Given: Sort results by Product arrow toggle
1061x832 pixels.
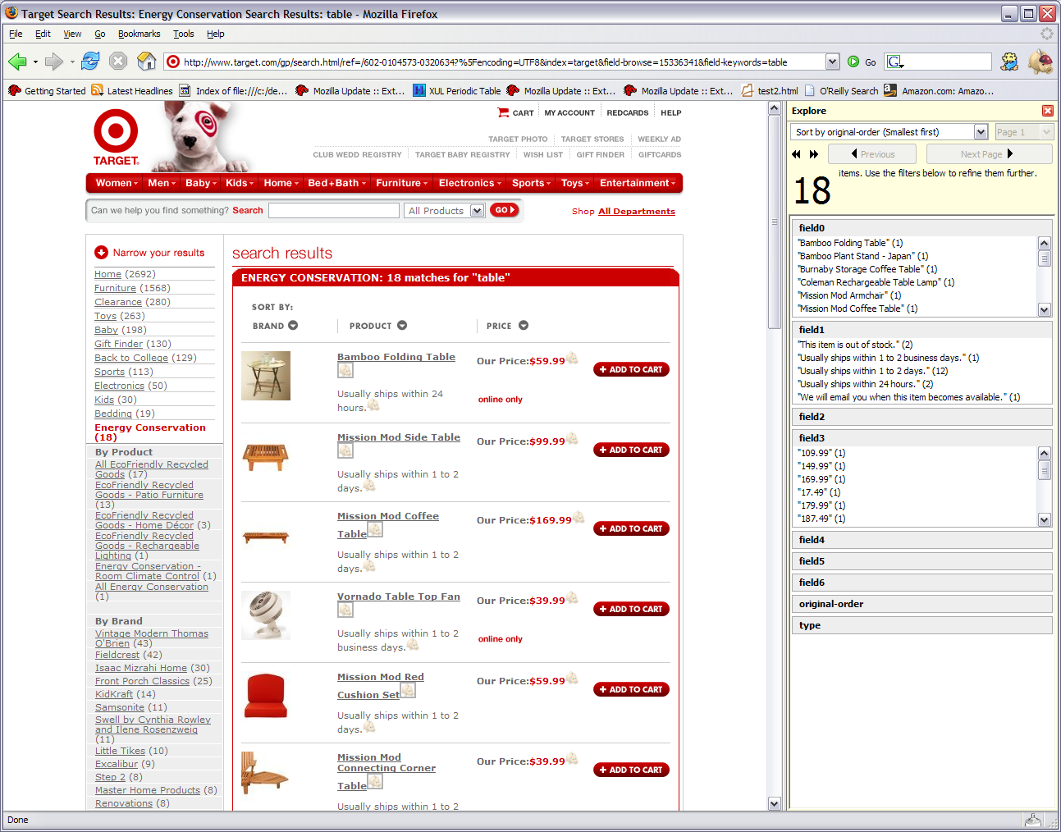Looking at the screenshot, I should point(402,326).
